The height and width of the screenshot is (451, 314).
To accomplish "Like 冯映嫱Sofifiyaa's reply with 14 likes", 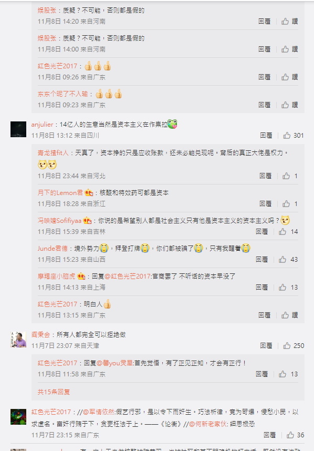I will point(288,231).
